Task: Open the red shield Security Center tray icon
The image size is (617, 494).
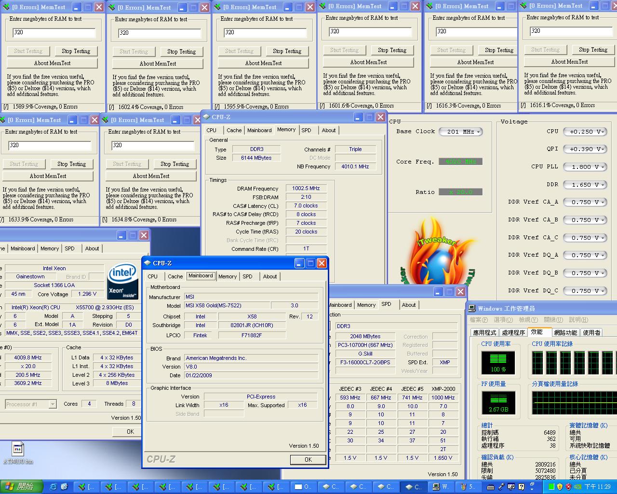Action: tap(568, 487)
